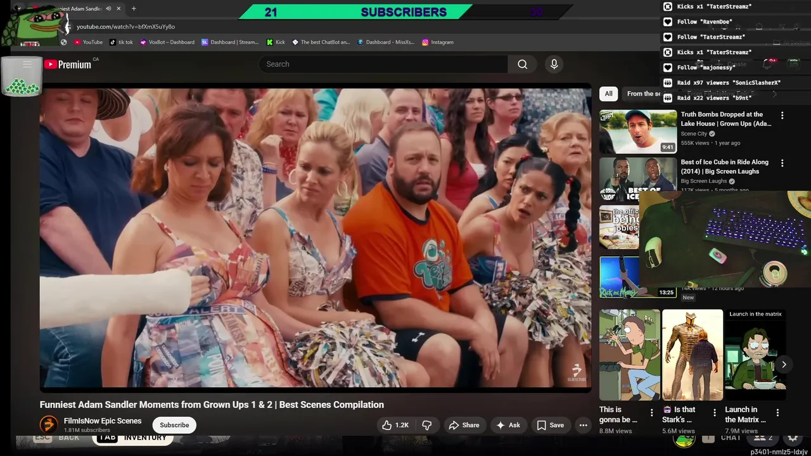This screenshot has width=811, height=456.
Task: Click the subscribe watermark in video corner
Action: 577,372
